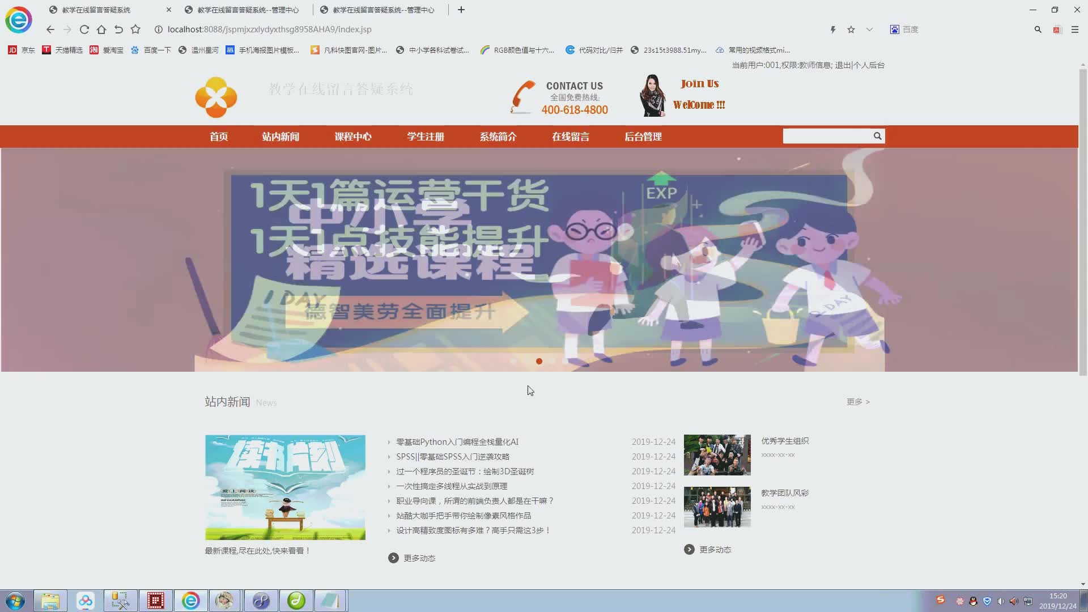Click the site logo icon

216,97
